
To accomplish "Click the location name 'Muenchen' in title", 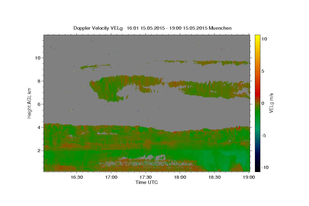I will pyautogui.click(x=220, y=28).
